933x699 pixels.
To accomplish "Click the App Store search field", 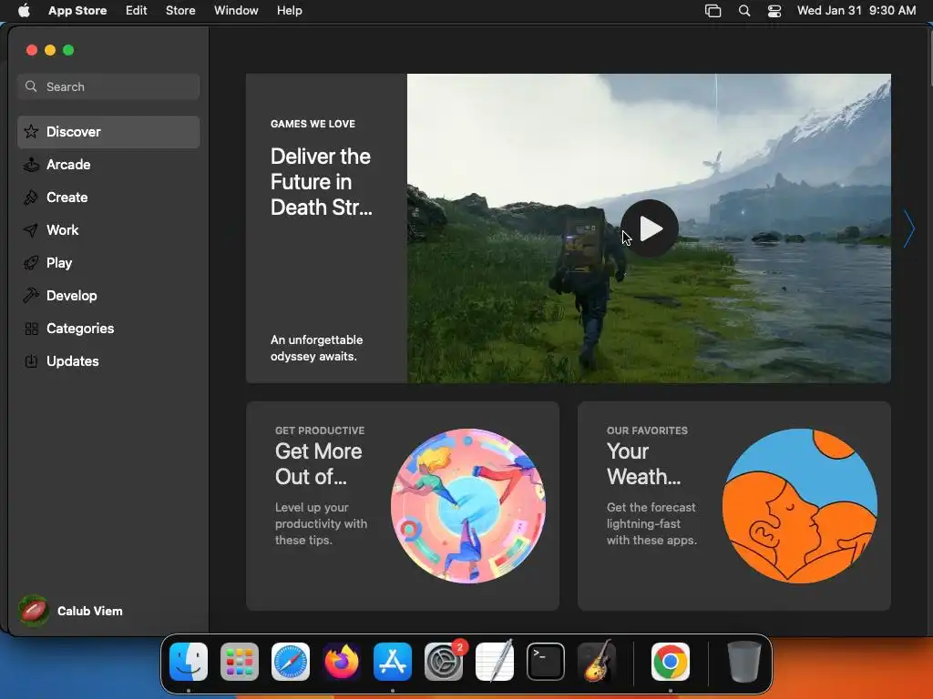I will point(108,86).
